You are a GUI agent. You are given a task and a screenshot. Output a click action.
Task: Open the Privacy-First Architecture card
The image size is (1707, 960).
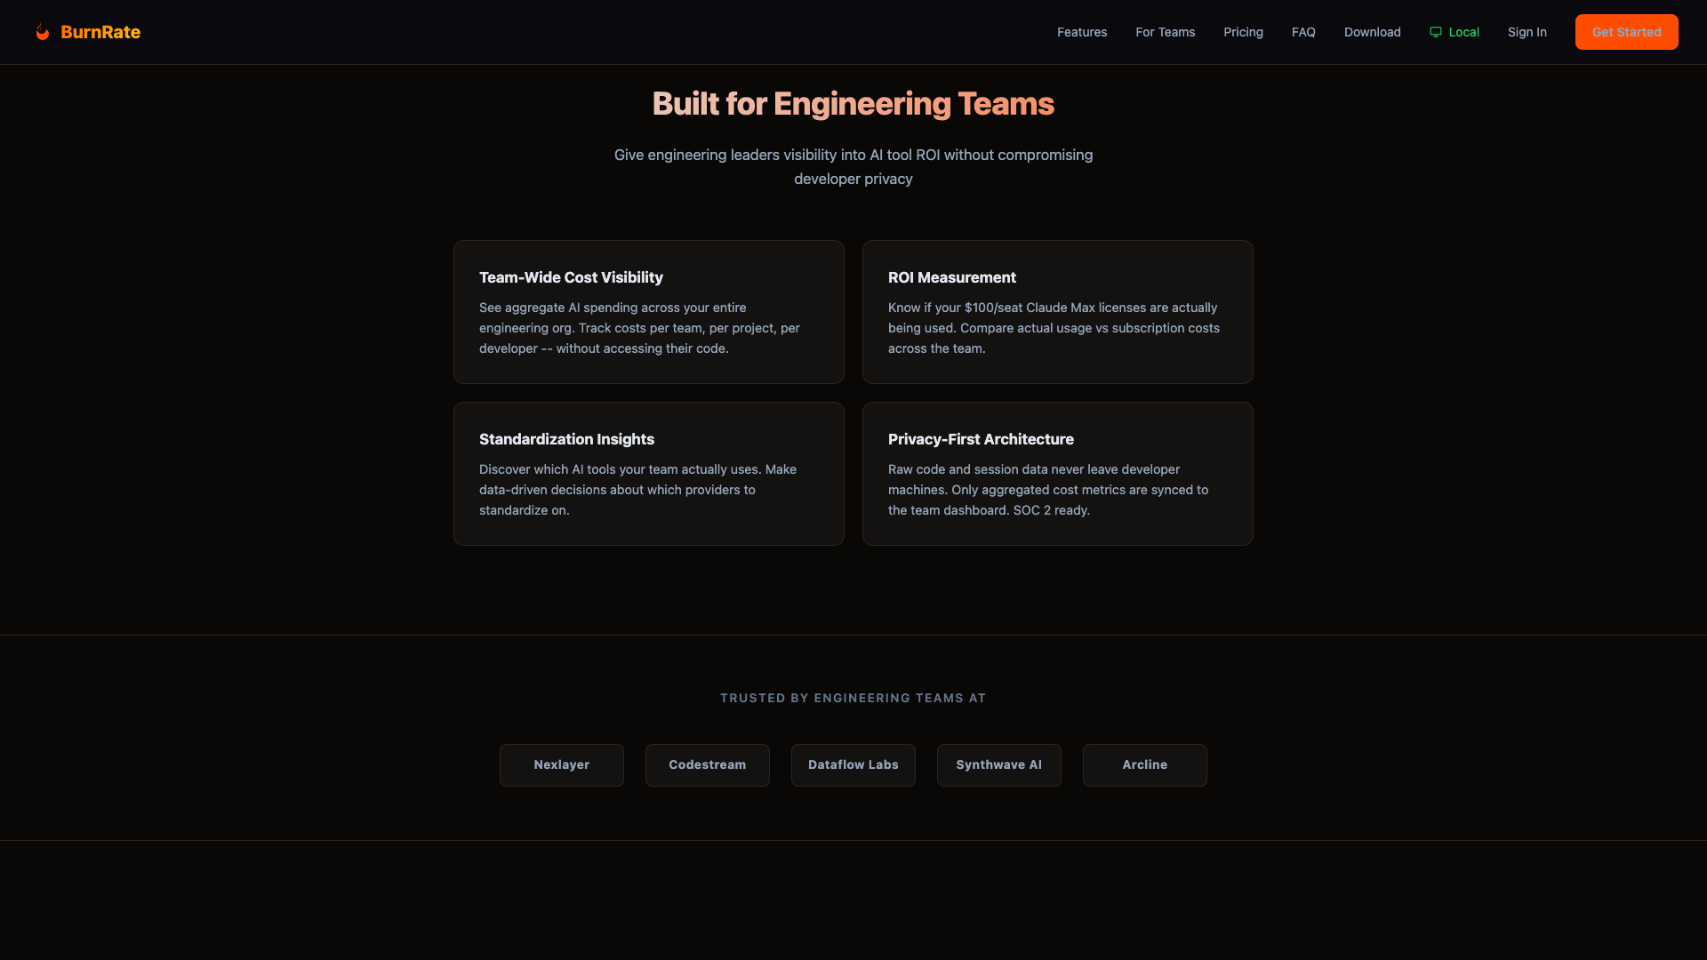point(1057,474)
